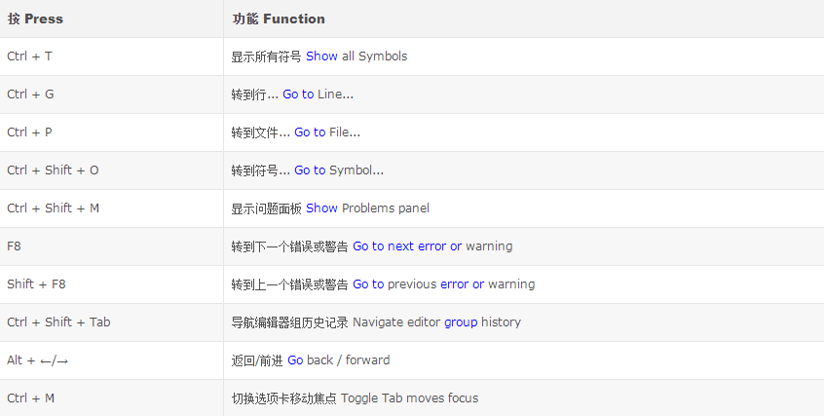Click 'Go to' before 'Symbol...'
The width and height of the screenshot is (824, 416).
(x=310, y=170)
